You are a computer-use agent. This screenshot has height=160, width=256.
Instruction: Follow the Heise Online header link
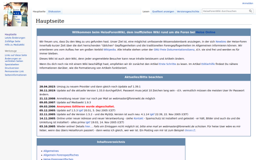205,32
